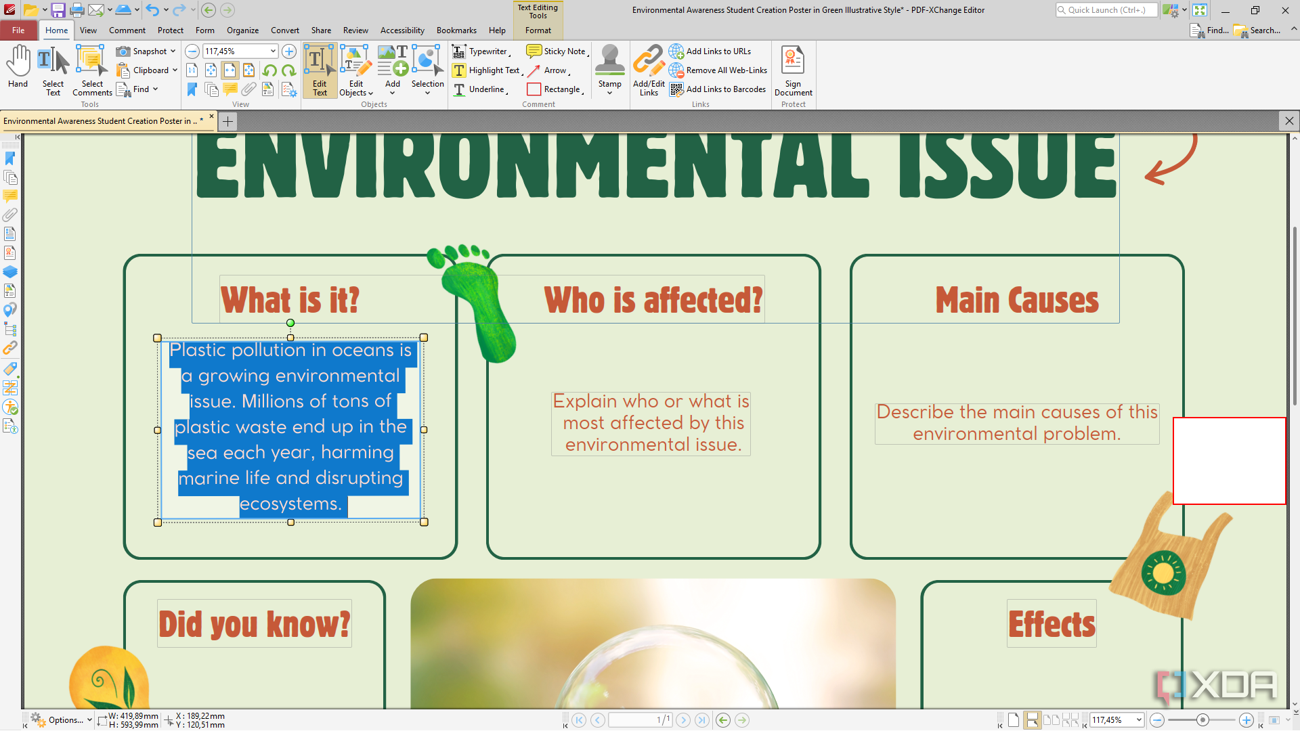
Task: Switch to single page layout in status bar
Action: pos(1014,720)
